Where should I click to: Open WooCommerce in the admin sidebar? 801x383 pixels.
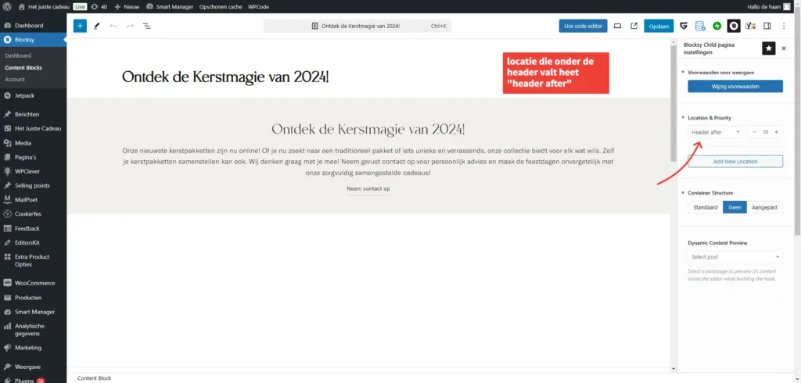click(x=34, y=283)
